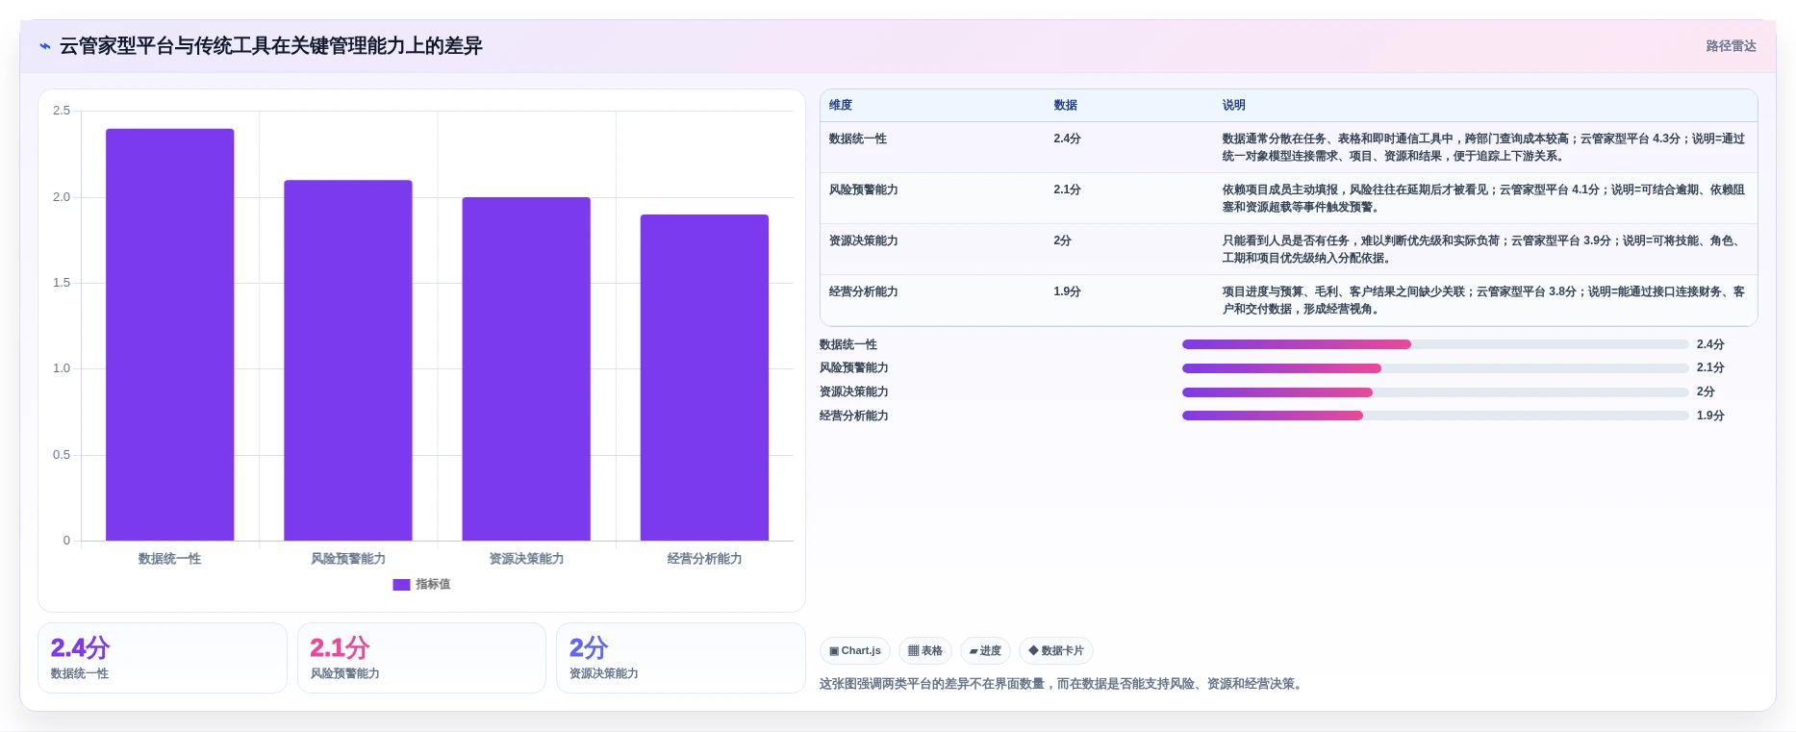Click the 说明 column header
The height and width of the screenshot is (732, 1796).
(x=1234, y=105)
